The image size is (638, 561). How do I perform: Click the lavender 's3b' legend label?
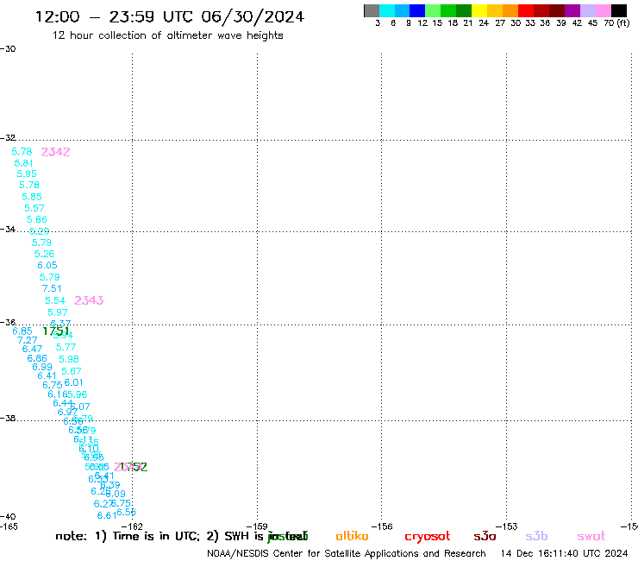pos(536,537)
